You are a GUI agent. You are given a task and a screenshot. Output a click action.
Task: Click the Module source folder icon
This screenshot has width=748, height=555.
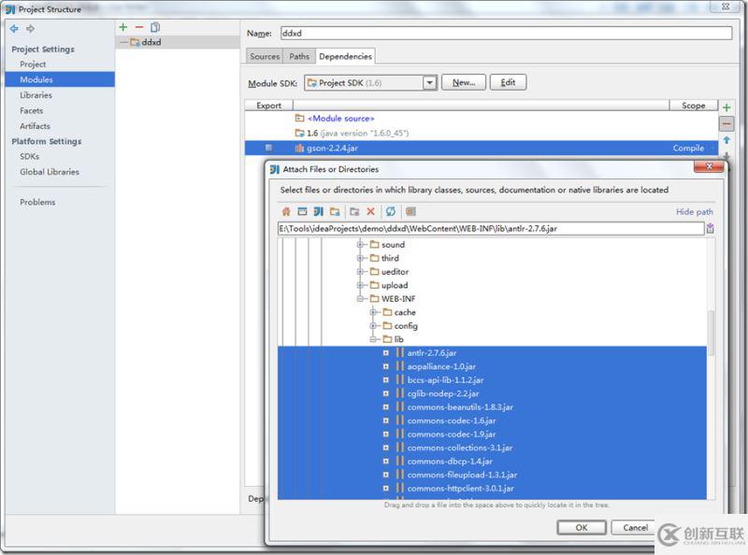pos(299,119)
